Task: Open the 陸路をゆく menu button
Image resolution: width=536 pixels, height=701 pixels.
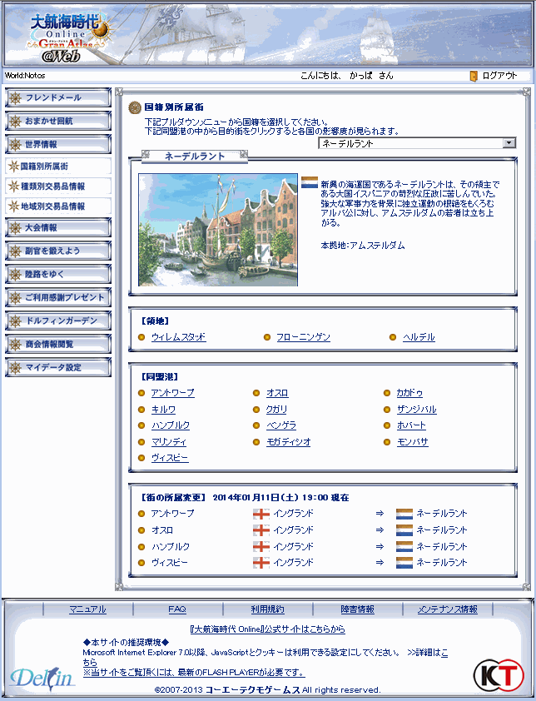Action: pyautogui.click(x=58, y=274)
